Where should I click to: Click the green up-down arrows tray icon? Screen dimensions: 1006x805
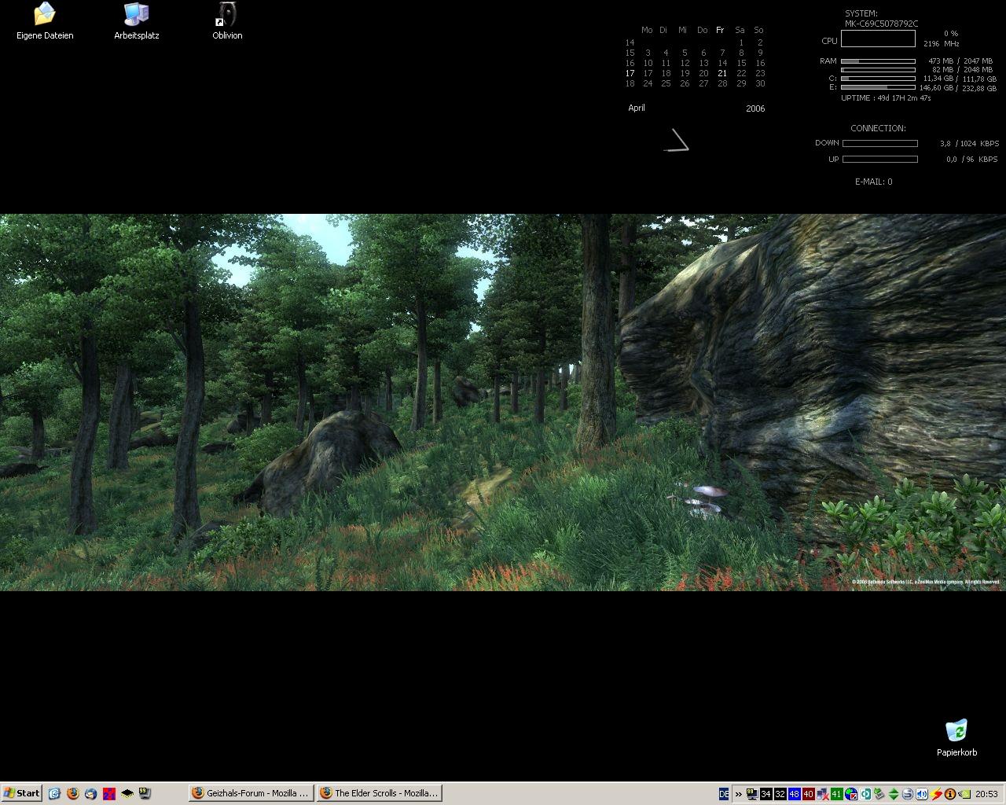[894, 794]
